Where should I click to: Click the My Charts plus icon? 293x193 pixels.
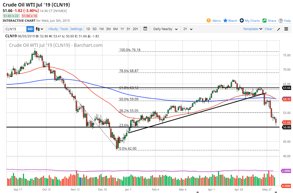click(242, 21)
